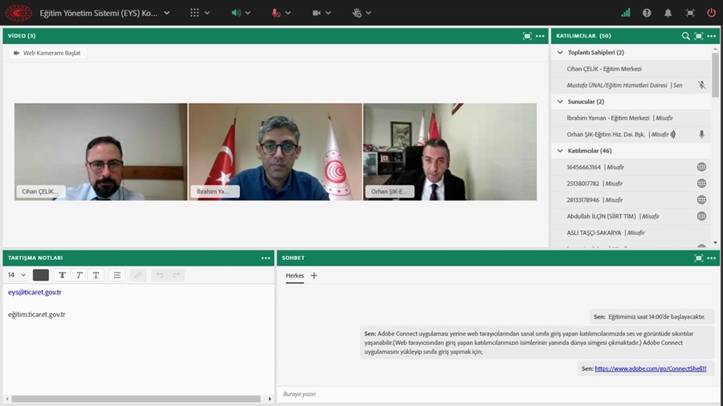Image resolution: width=723 pixels, height=406 pixels.
Task: Open the adobe.com ConnectShell link
Action: [x=650, y=368]
